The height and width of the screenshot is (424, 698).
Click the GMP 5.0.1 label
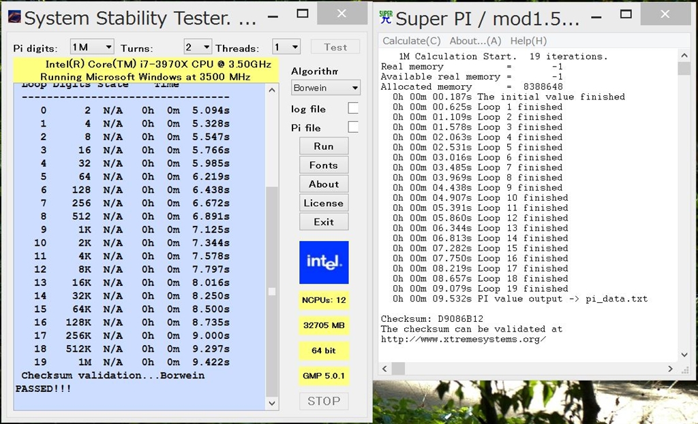point(324,376)
